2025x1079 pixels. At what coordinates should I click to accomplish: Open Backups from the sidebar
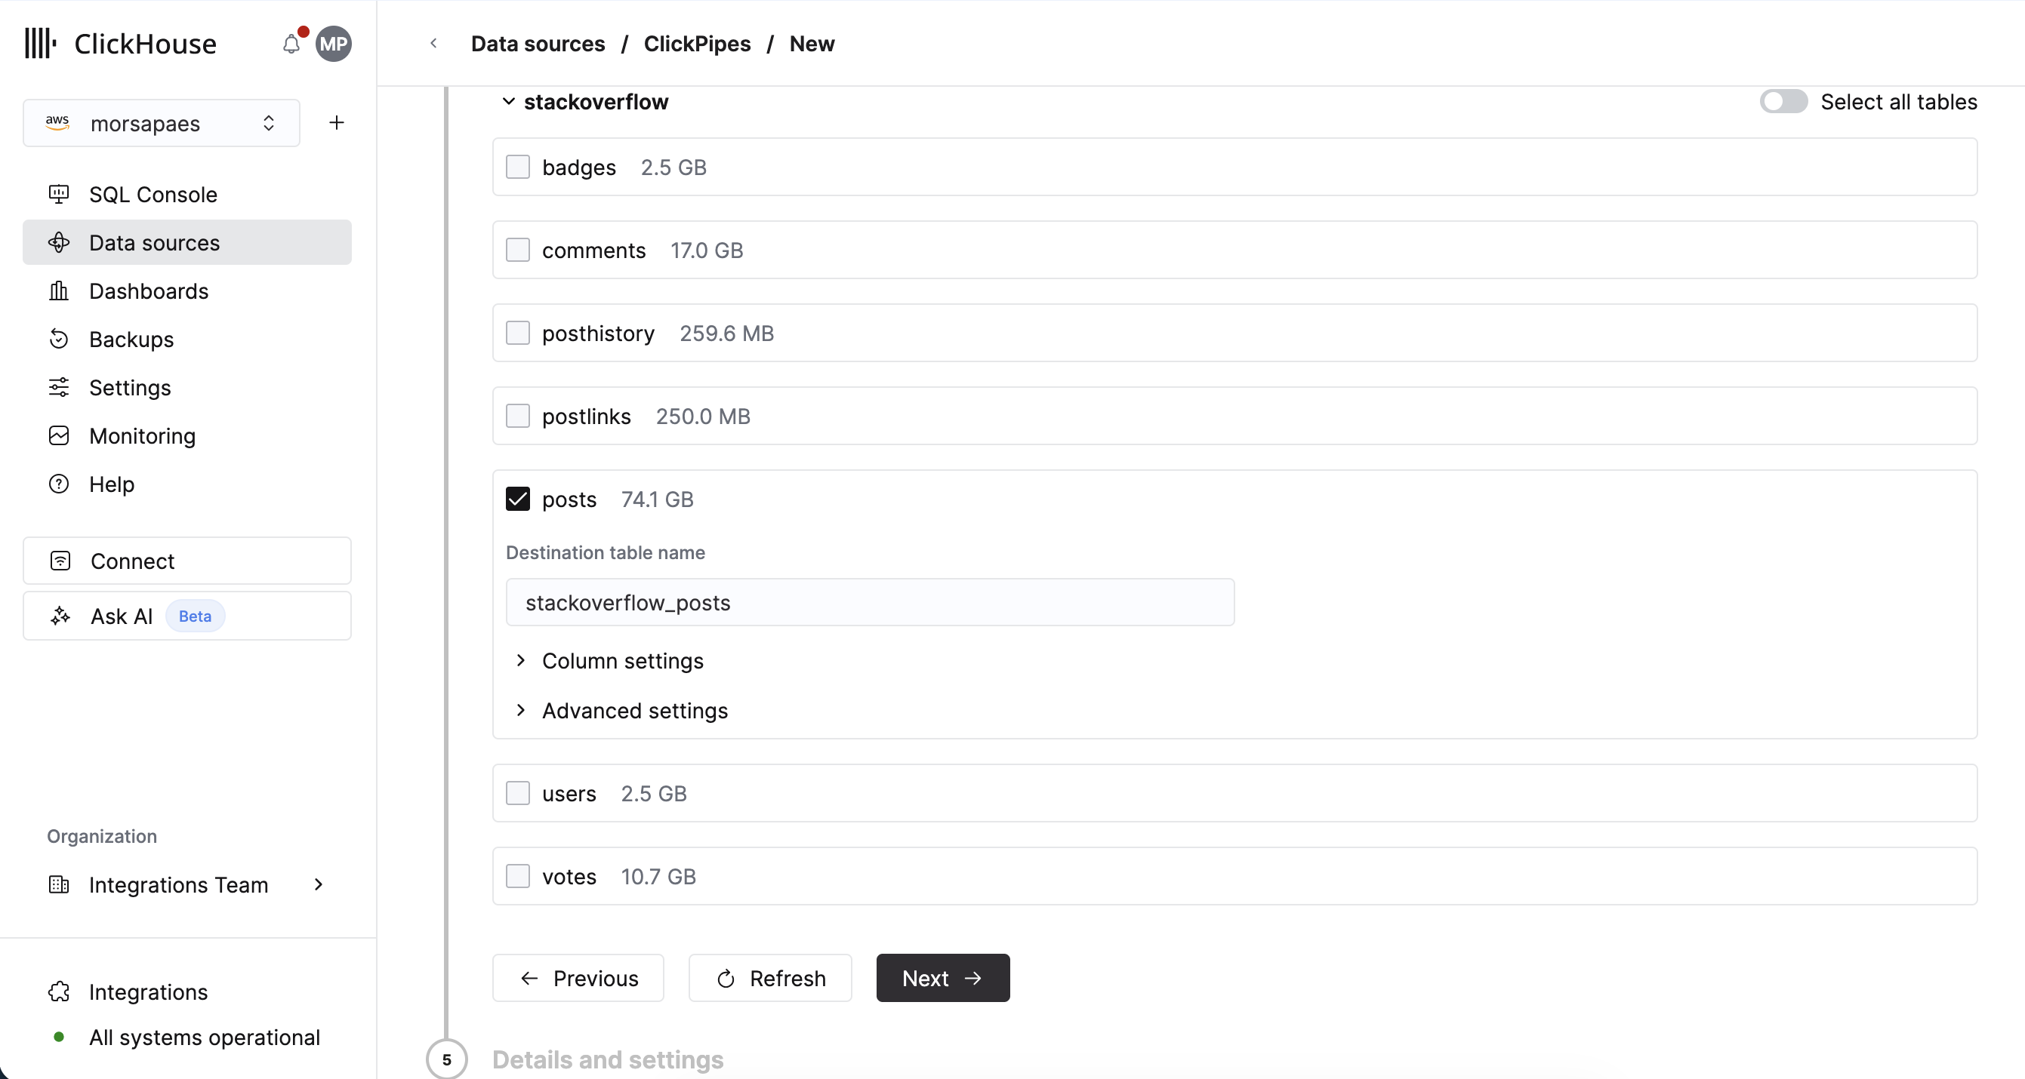coord(131,339)
